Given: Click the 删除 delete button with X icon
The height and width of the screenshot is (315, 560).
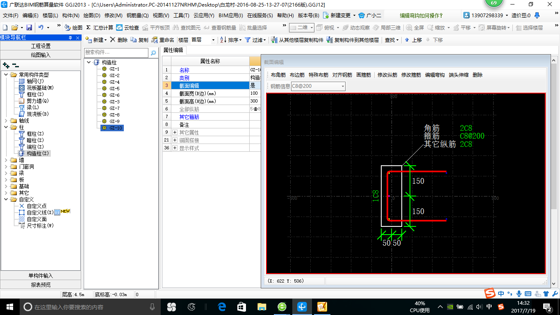Looking at the screenshot, I should tap(118, 40).
